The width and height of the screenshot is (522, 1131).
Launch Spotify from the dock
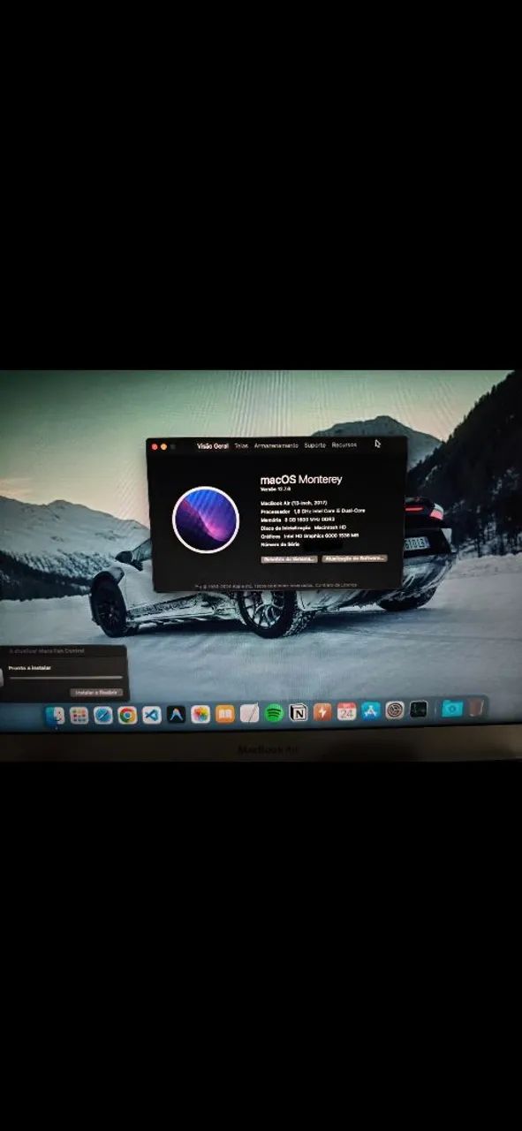click(x=274, y=713)
